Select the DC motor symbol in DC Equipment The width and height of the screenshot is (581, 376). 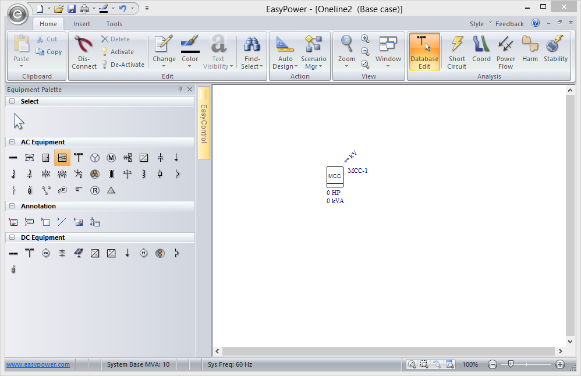click(144, 253)
